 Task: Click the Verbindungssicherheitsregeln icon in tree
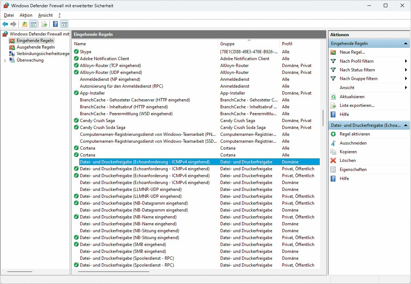12,54
